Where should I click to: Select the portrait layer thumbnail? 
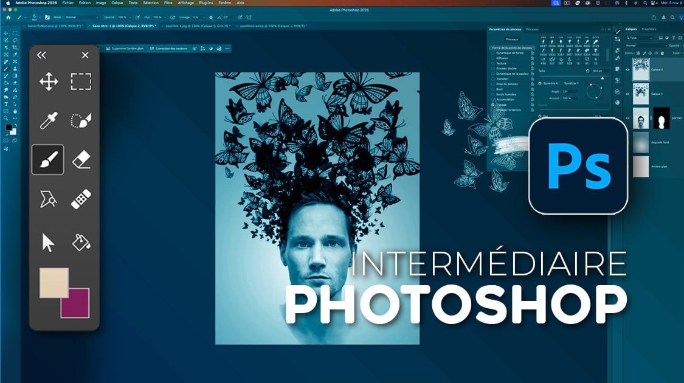point(641,119)
